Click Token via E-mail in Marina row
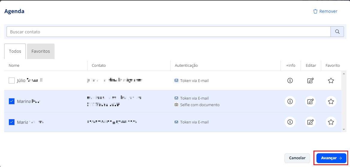The width and height of the screenshot is (350, 167). 194,98
